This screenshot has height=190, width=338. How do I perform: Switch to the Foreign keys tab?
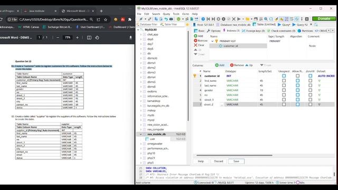point(253,31)
